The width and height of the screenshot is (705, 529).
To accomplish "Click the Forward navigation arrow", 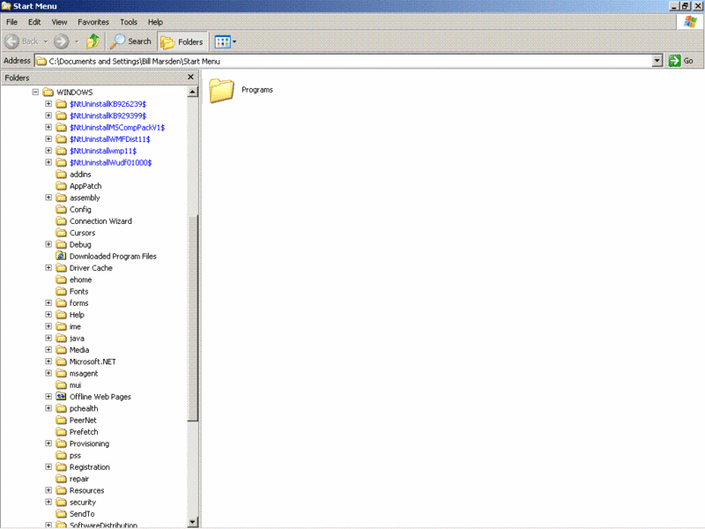I will pyautogui.click(x=62, y=41).
